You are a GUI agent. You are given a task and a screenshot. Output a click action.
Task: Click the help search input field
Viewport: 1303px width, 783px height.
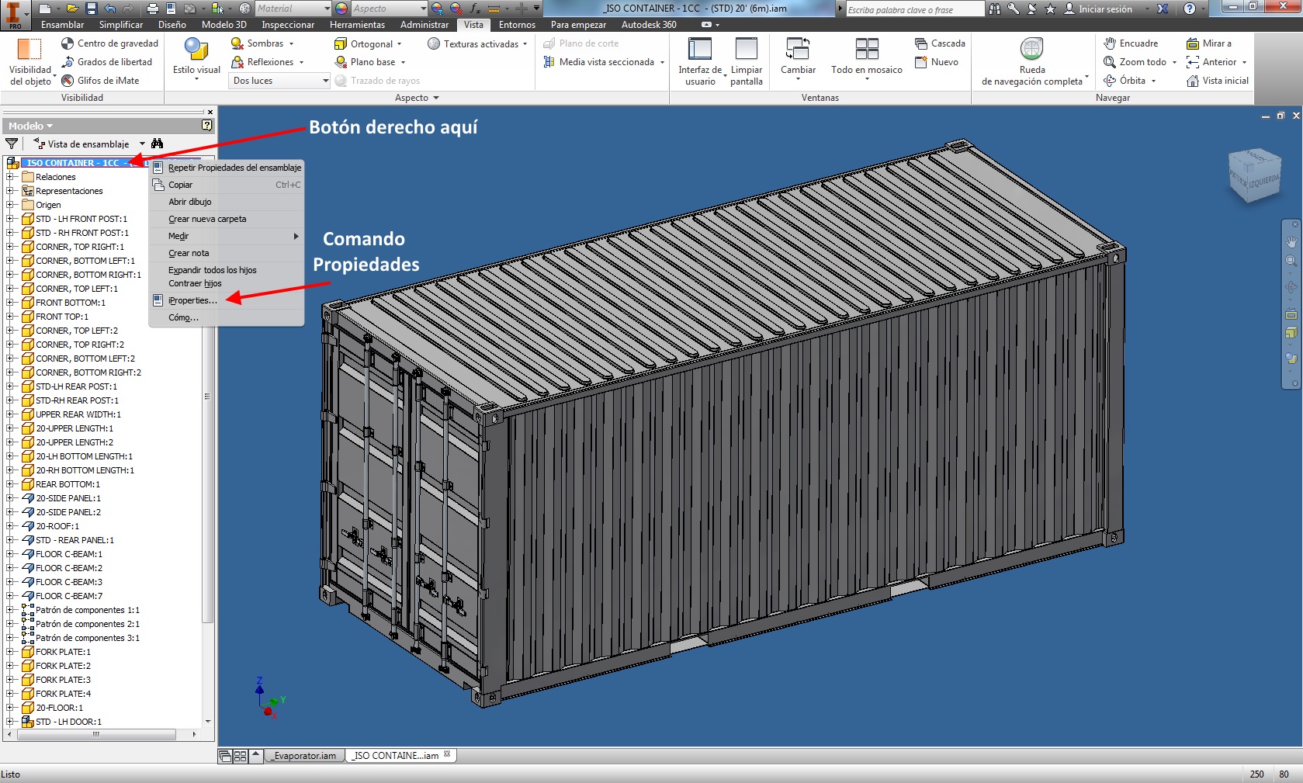pyautogui.click(x=914, y=9)
